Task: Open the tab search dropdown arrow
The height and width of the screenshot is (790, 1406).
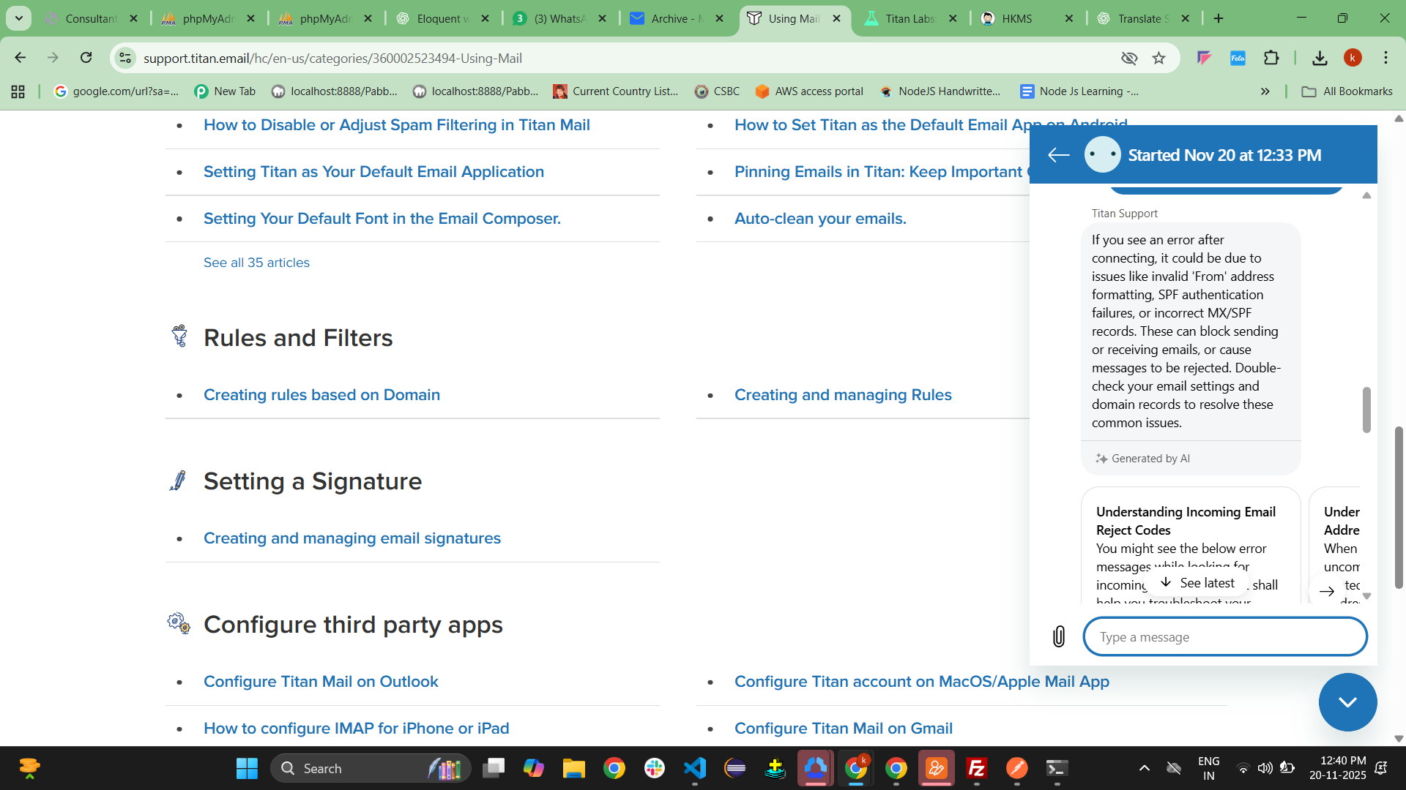Action: click(19, 18)
